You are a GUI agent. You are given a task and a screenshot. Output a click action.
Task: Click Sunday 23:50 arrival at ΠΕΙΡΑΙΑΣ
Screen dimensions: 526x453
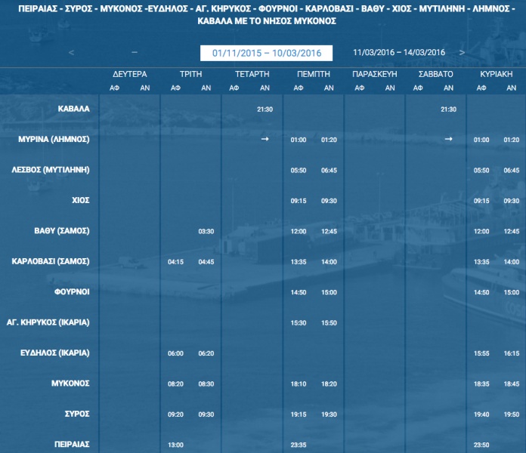pos(481,445)
